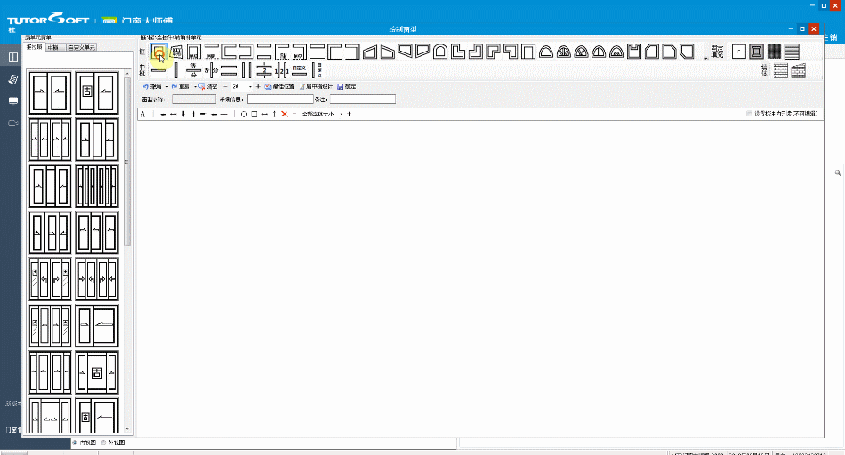Pick the 1-2-1 vertical mullion split
Screen dimensions: 845x455
click(x=282, y=70)
